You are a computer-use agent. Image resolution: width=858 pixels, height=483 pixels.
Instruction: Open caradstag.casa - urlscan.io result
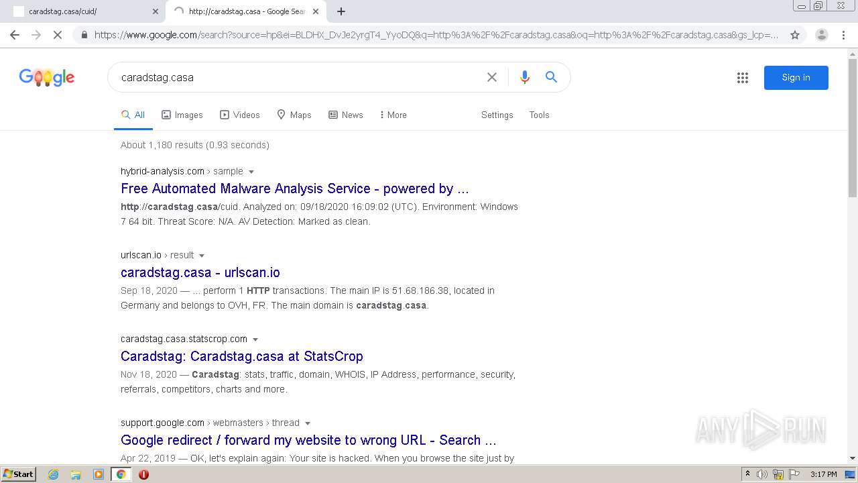click(x=200, y=272)
